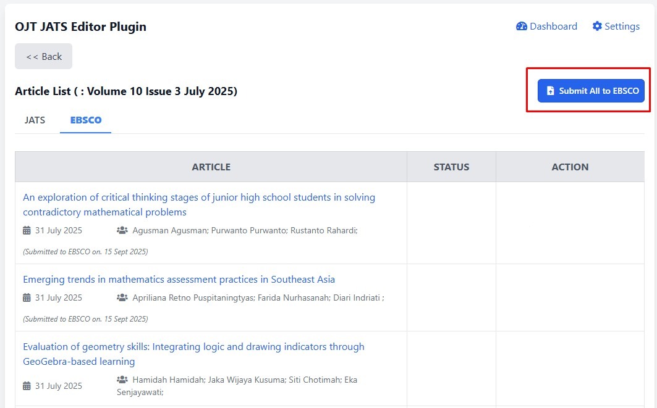Viewport: 657px width, 408px height.
Task: Submit all articles to EBSCO
Action: (591, 91)
